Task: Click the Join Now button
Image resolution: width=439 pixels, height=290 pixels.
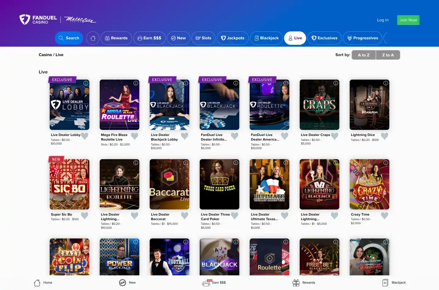Action: click(408, 20)
